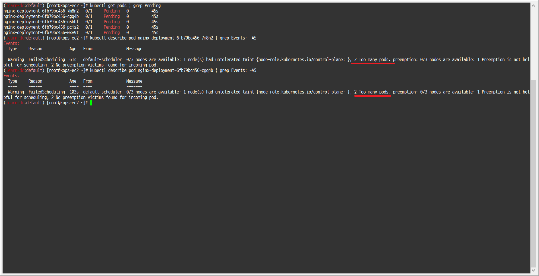Viewport: 539px width, 276px height.
Task: Click the first Pending status text
Action: point(111,11)
